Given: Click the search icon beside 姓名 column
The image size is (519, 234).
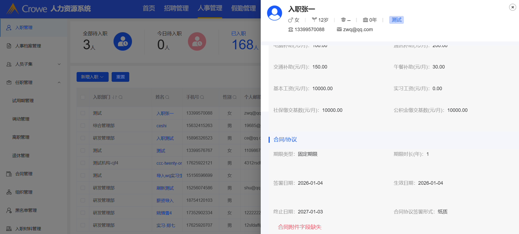Looking at the screenshot, I should coord(167,97).
